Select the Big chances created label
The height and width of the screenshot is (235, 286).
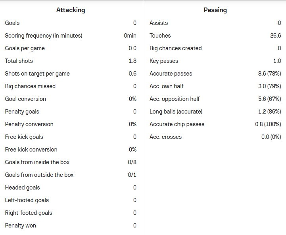pyautogui.click(x=175, y=48)
